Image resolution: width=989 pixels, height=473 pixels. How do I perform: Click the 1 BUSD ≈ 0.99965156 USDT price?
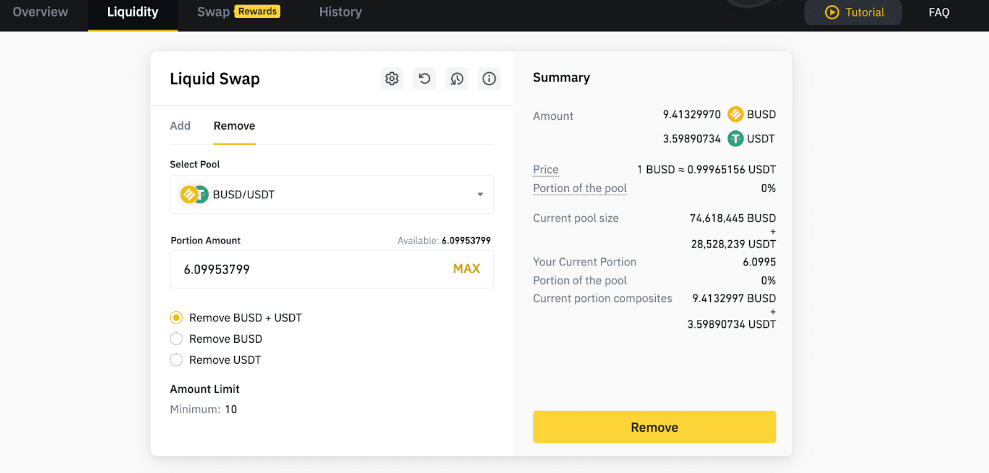(707, 169)
